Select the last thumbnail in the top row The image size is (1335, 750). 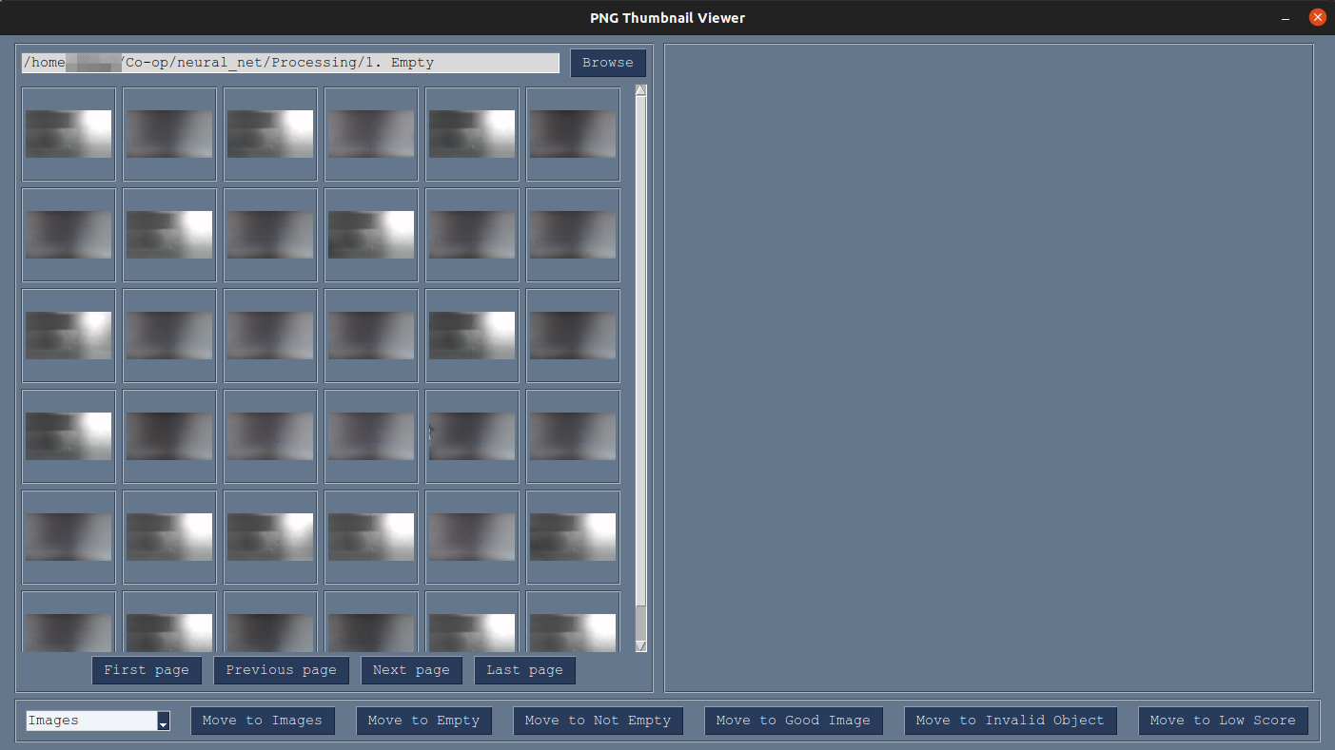pyautogui.click(x=572, y=133)
